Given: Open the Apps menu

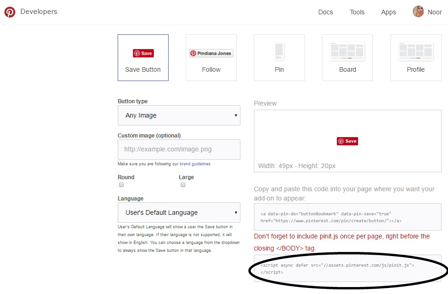Looking at the screenshot, I should pos(389,12).
